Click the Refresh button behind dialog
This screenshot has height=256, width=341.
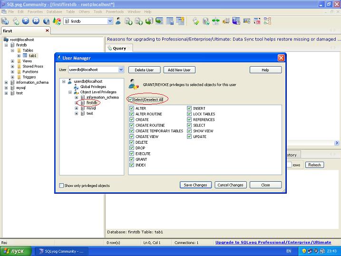pyautogui.click(x=314, y=165)
